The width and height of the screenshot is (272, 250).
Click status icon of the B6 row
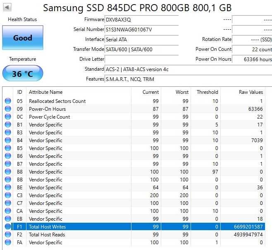(x=8, y=156)
